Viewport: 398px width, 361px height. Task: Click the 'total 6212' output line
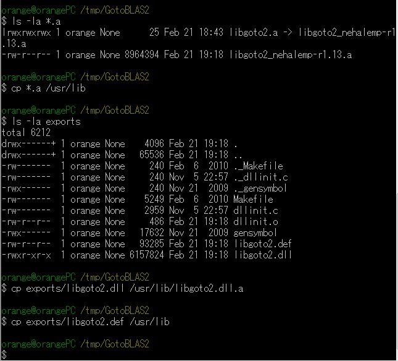tap(26, 133)
